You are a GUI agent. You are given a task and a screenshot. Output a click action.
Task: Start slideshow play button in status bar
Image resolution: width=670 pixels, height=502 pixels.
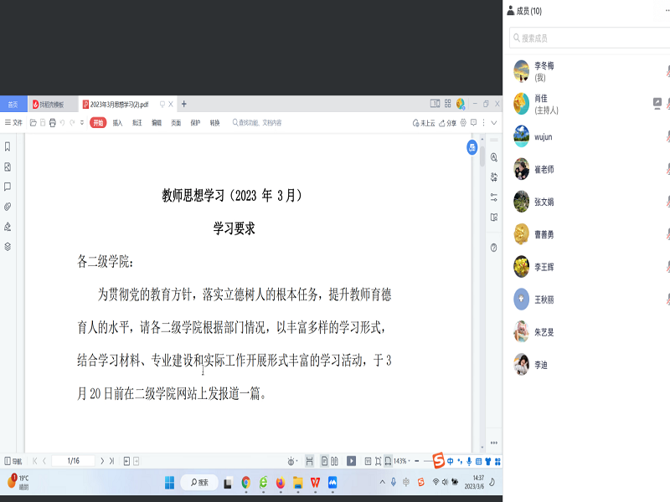352,461
